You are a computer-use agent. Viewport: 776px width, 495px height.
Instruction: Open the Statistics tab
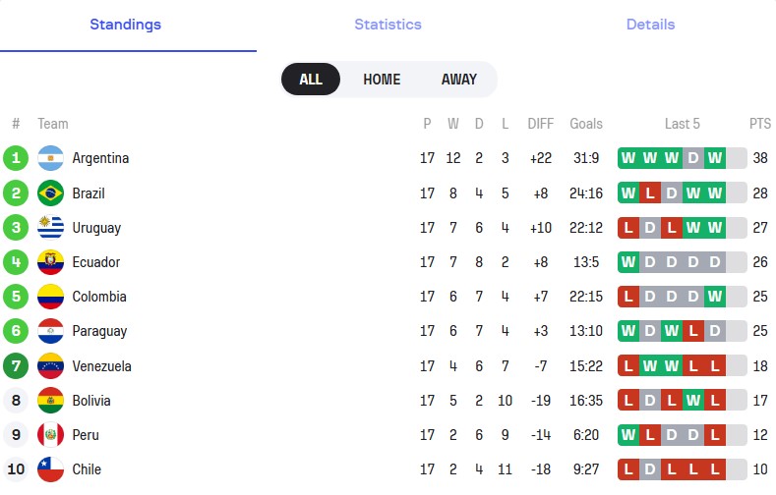coord(388,25)
